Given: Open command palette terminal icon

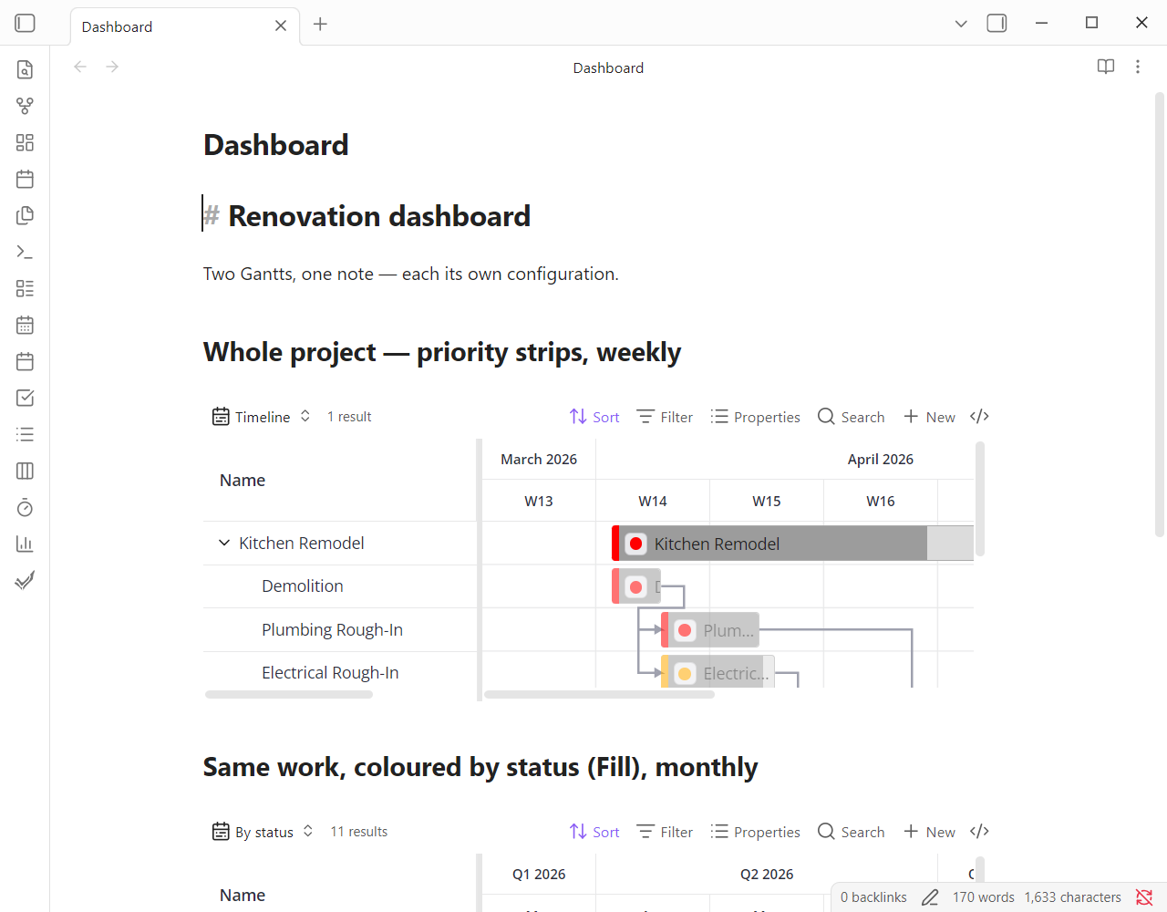Looking at the screenshot, I should click(26, 252).
